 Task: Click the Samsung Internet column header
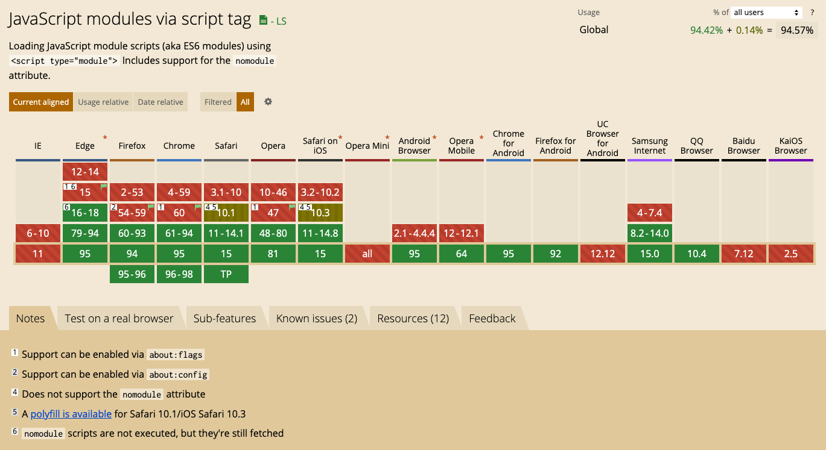[650, 146]
